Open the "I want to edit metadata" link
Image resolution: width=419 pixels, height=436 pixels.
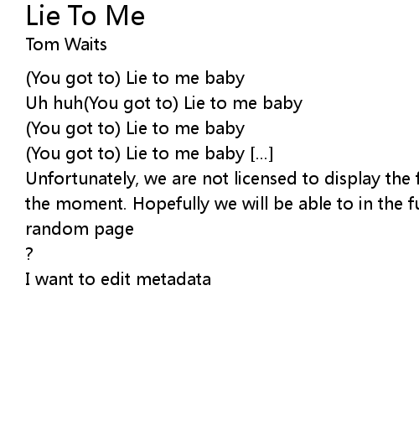[x=118, y=279]
